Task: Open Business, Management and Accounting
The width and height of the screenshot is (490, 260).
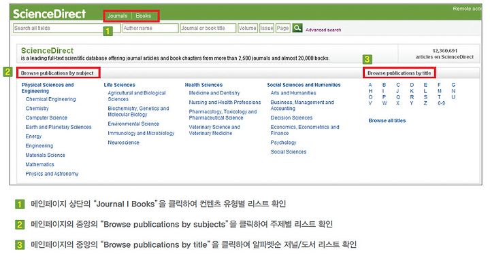Action: coord(302,105)
